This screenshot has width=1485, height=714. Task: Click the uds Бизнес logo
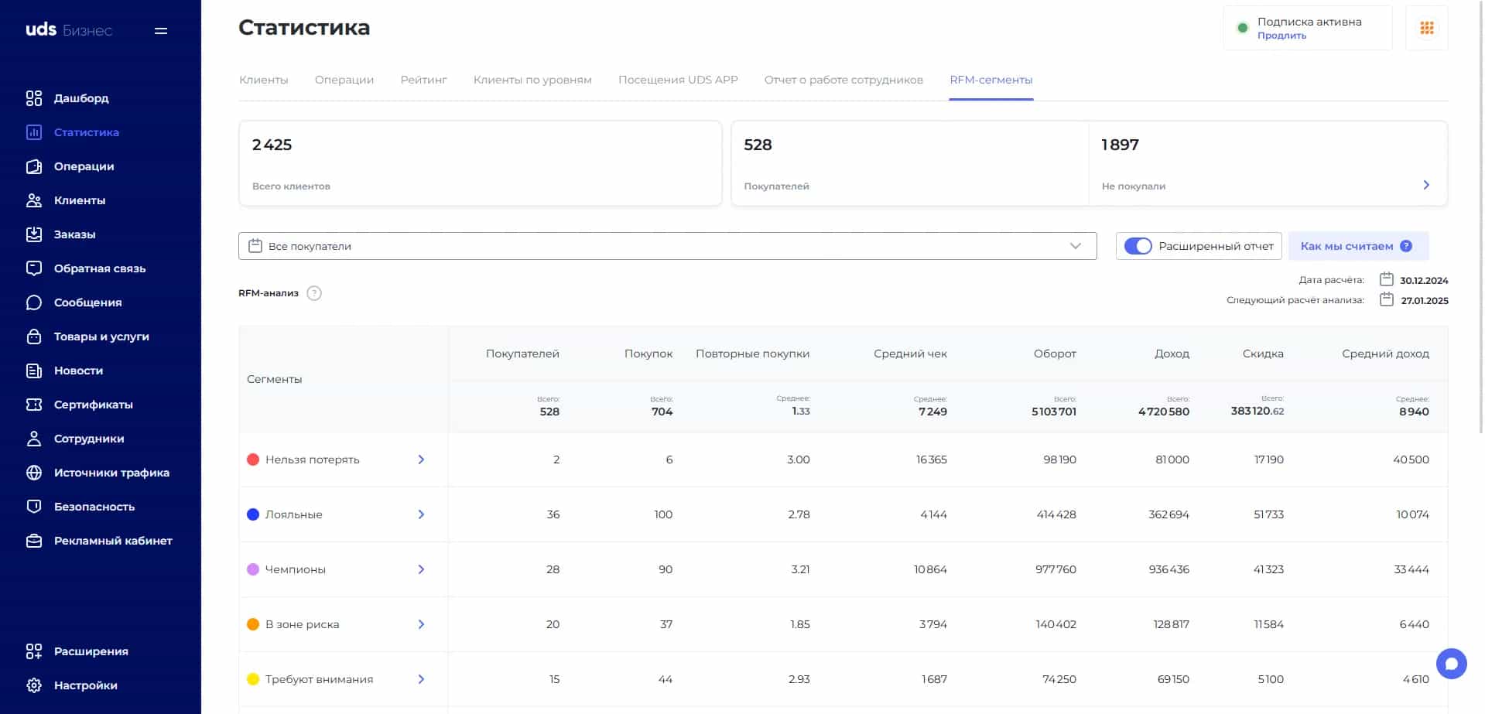(x=69, y=30)
